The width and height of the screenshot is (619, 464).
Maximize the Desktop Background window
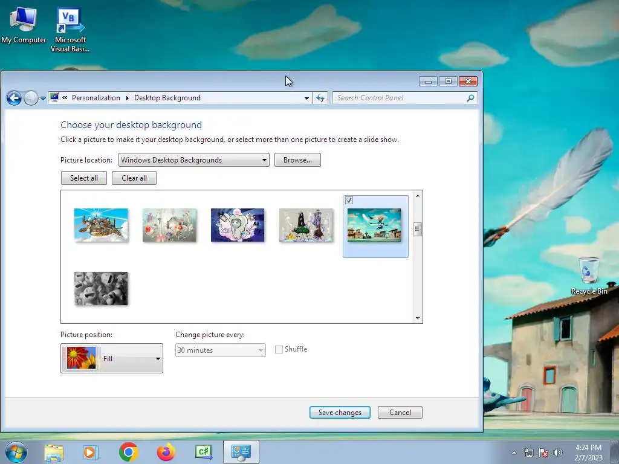pyautogui.click(x=448, y=82)
